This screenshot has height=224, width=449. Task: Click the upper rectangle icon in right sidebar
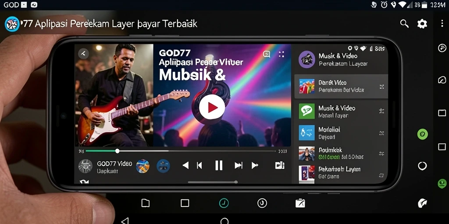pos(442,113)
